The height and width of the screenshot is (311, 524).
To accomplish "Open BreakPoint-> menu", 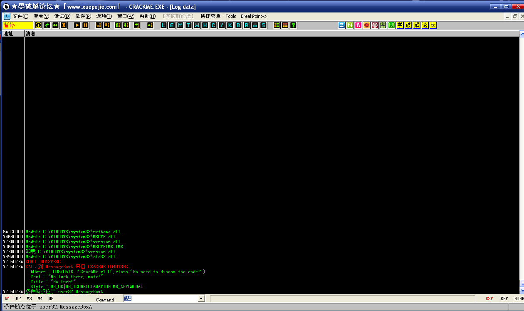I will point(254,16).
